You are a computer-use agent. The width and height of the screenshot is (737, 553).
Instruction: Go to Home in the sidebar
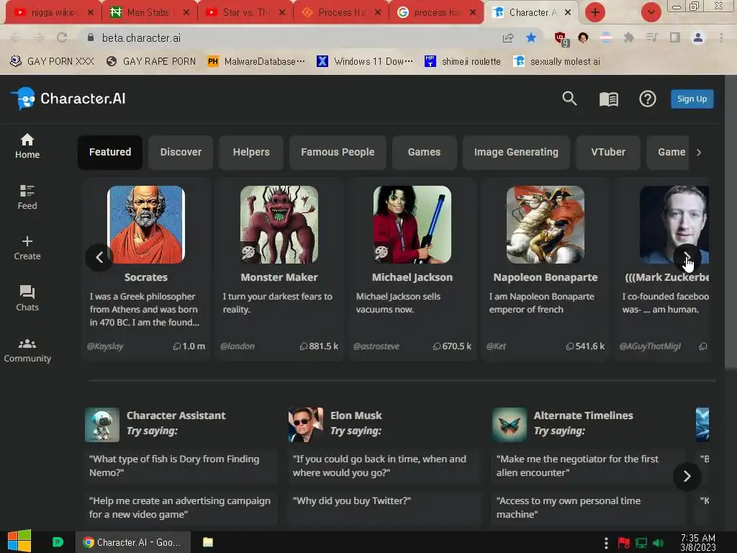click(27, 146)
